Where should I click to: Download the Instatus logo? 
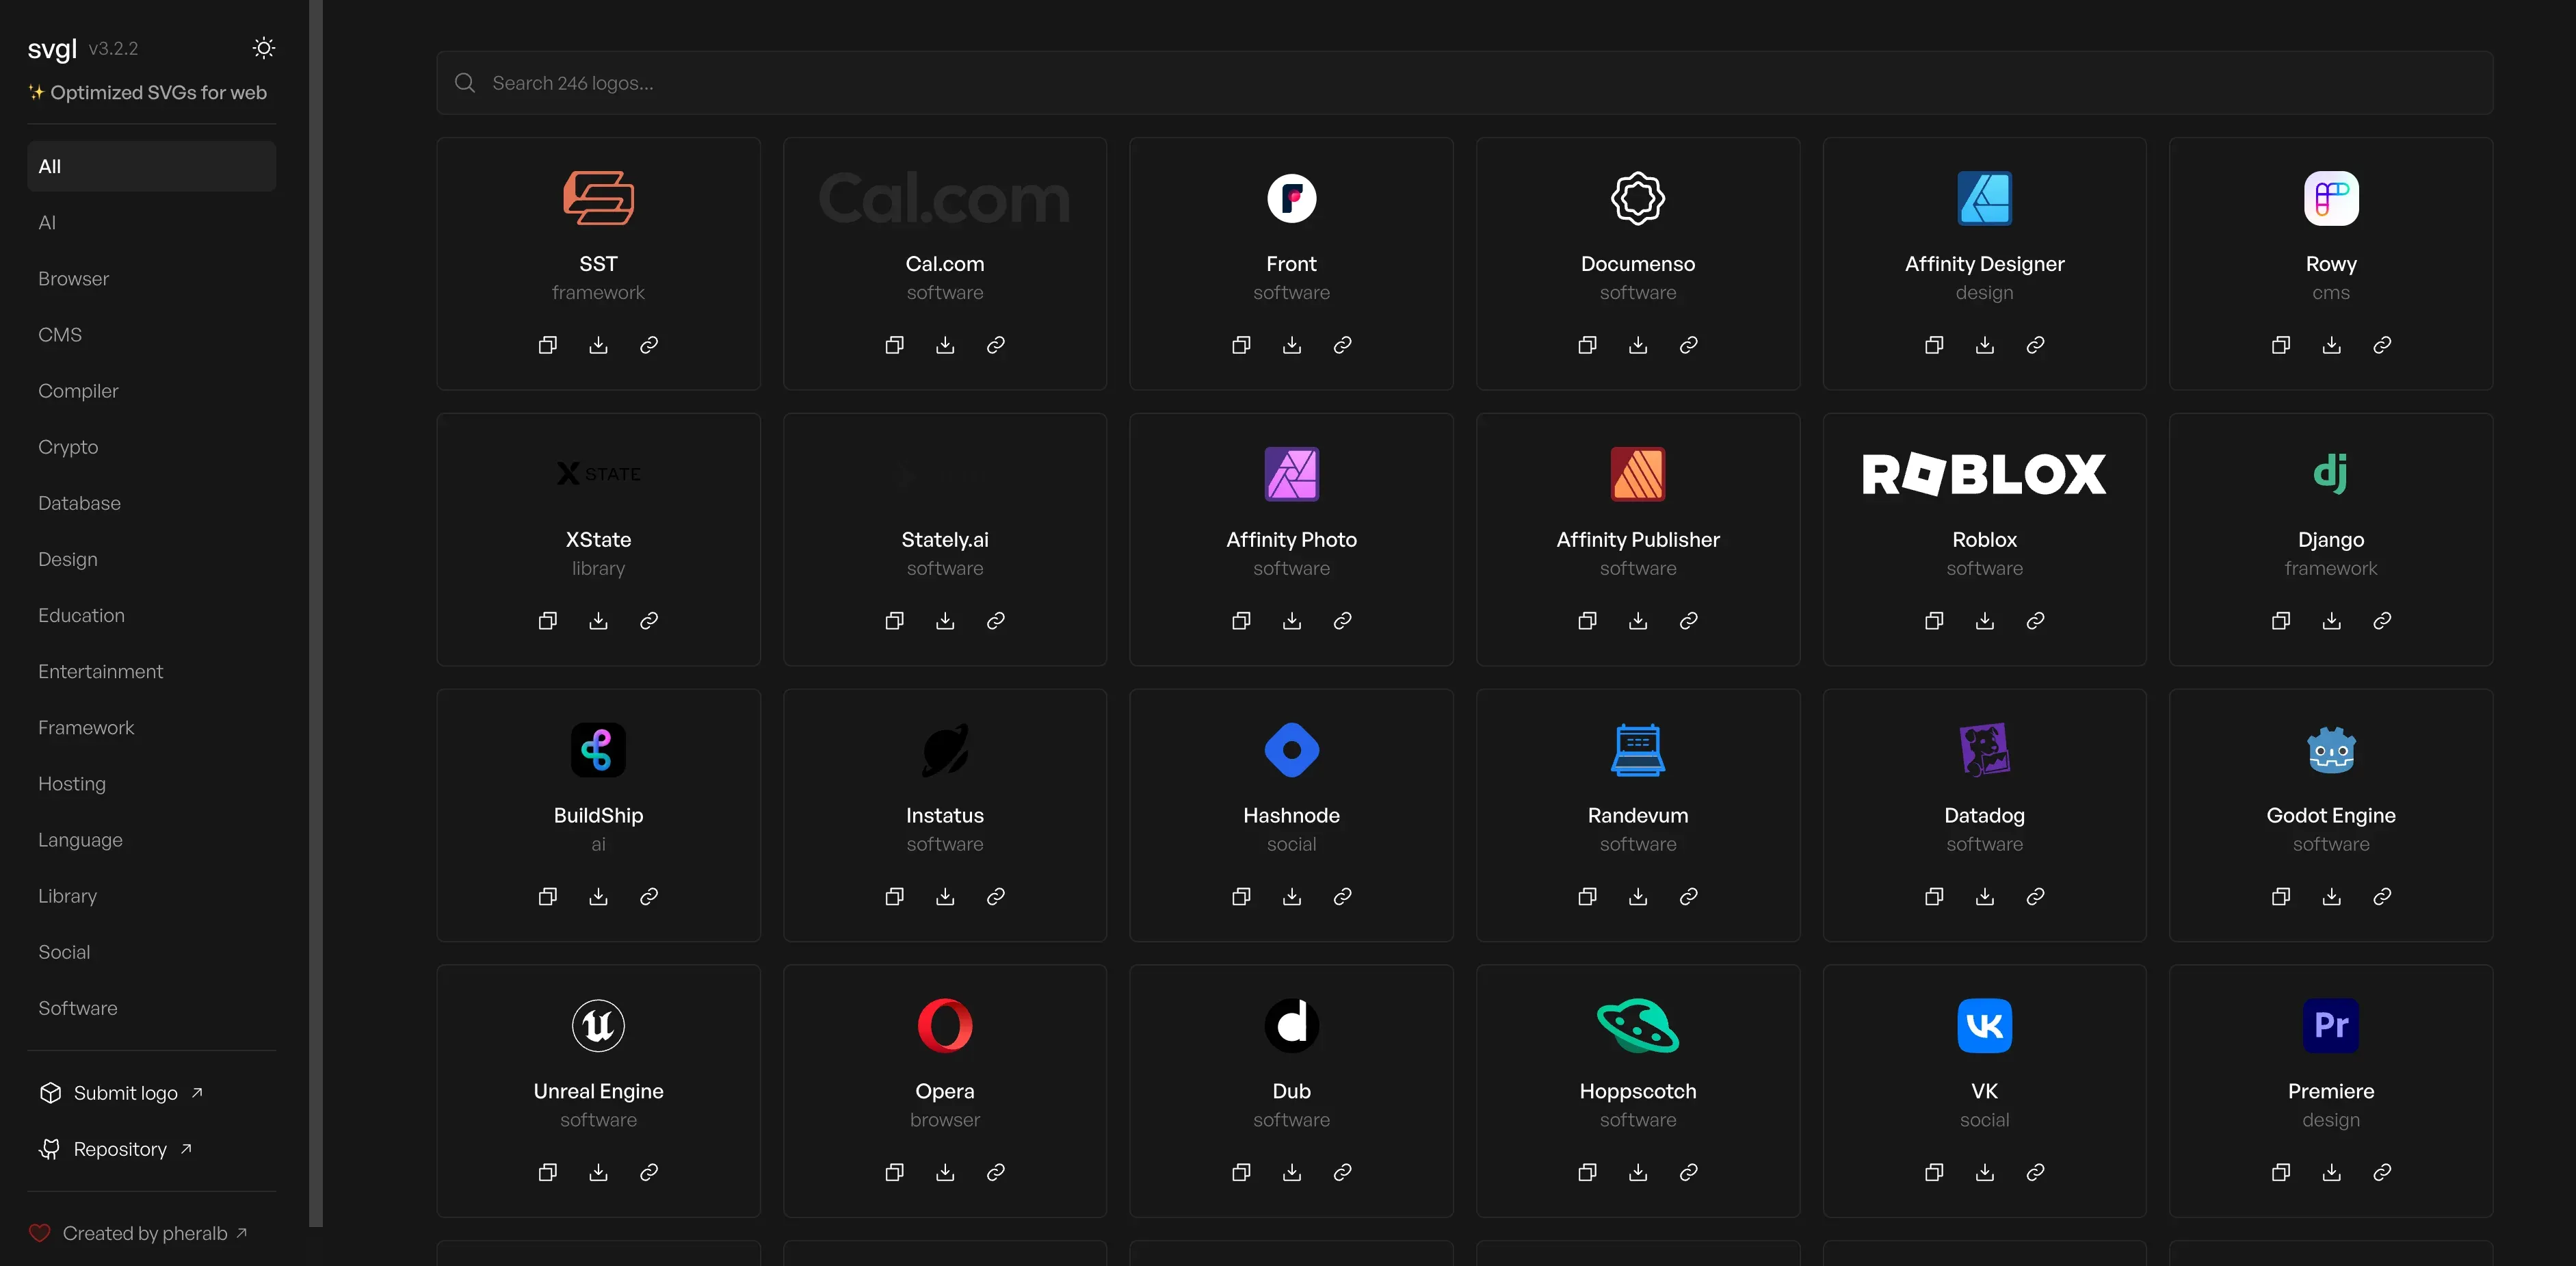tap(945, 896)
